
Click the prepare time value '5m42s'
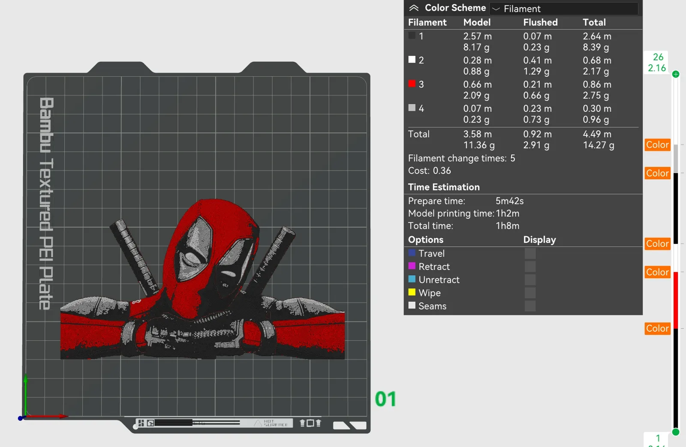[509, 201]
